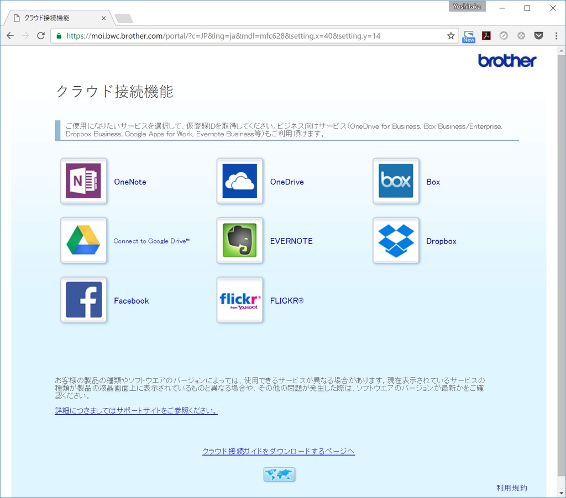Open the Adobe Acrobat extension

(x=486, y=36)
